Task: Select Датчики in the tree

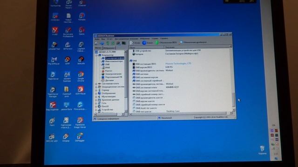Action: (x=109, y=80)
